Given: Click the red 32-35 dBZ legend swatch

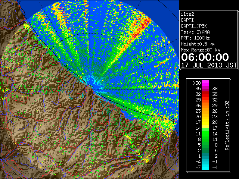Looking at the screenshot, I should click(205, 94).
